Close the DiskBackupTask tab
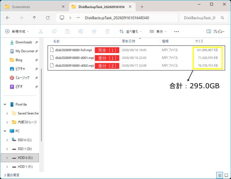Image resolution: width=231 pixels, height=179 pixels. click(130, 7)
